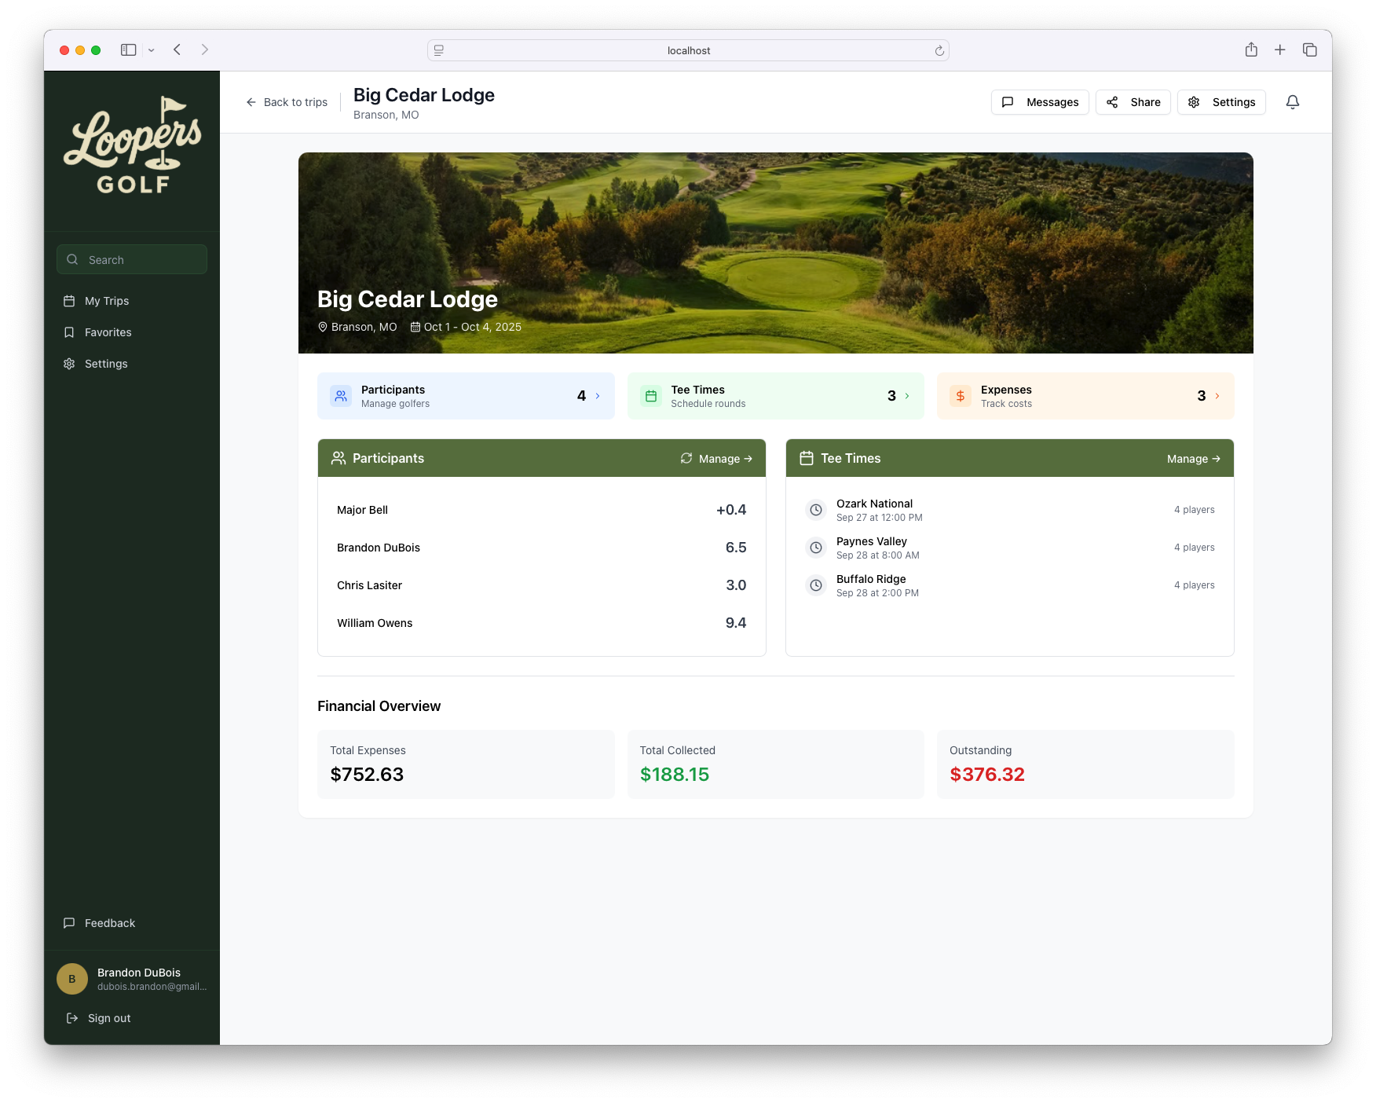Click the sidebar Search field
Viewport: 1376px width, 1103px height.
(132, 260)
